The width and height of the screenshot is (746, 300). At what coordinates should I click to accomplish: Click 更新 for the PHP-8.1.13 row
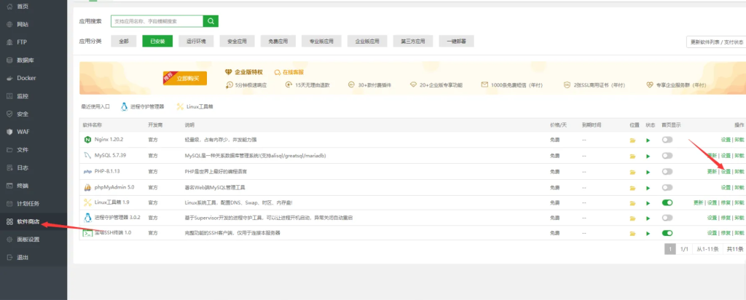712,172
